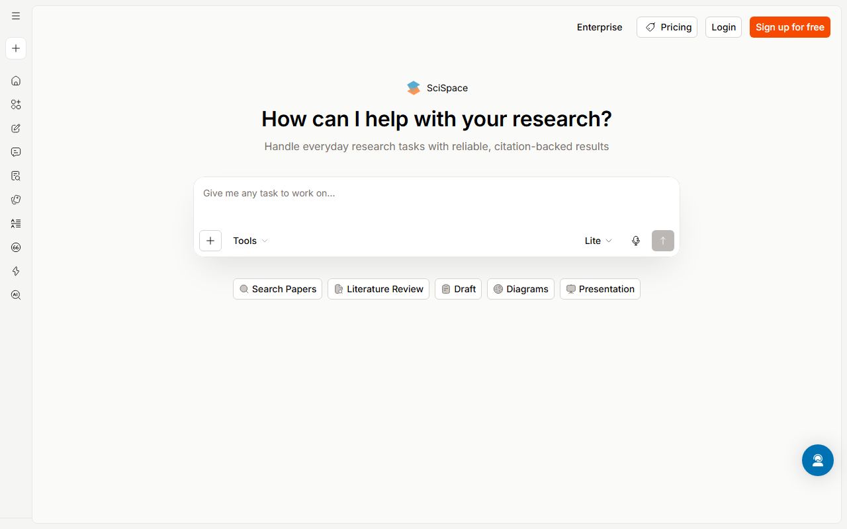Go to the Home icon in sidebar

tap(16, 81)
